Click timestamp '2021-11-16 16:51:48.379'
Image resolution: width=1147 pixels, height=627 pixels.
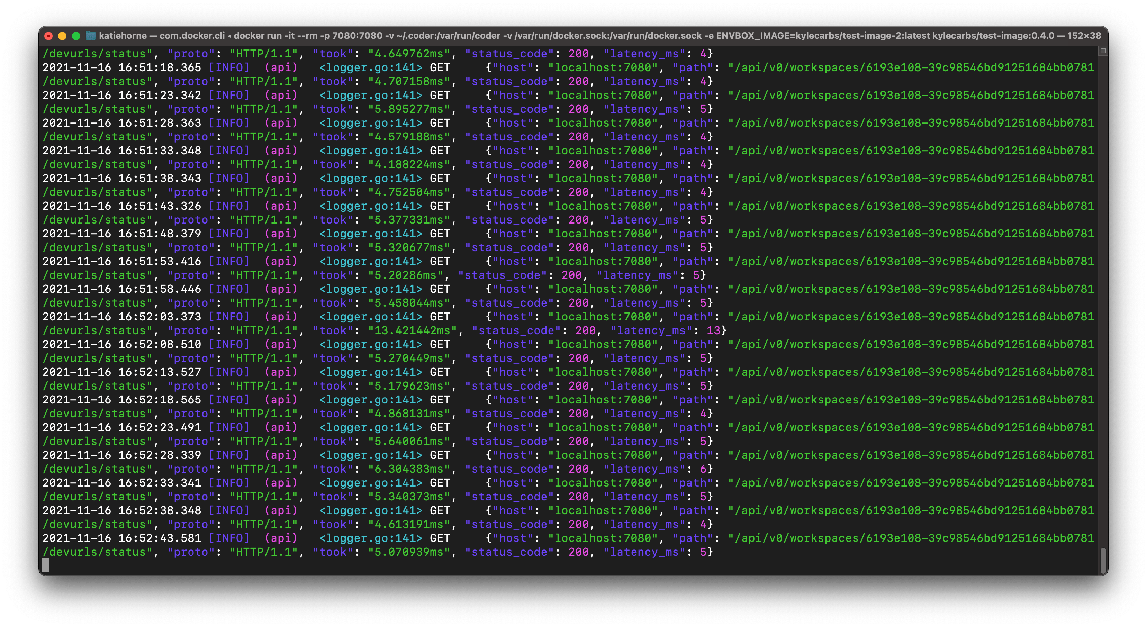(x=121, y=234)
